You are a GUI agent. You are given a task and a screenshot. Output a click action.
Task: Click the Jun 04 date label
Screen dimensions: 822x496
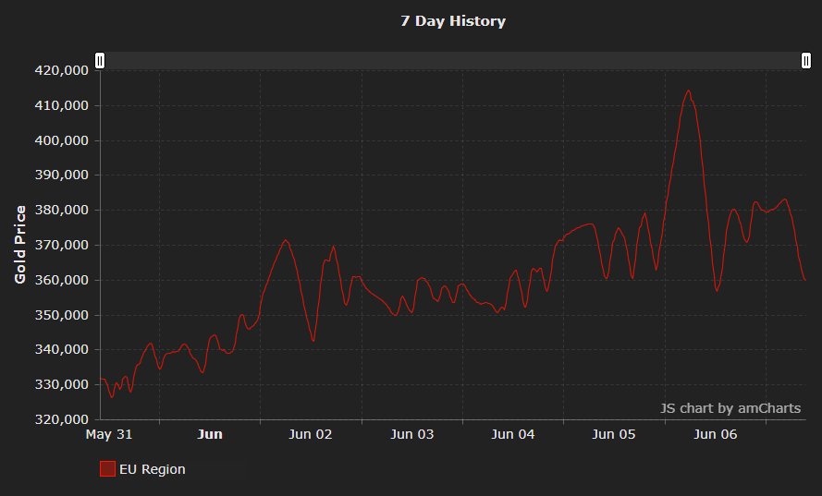(x=513, y=434)
